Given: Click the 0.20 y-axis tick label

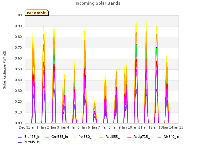Looking at the screenshot, I should pos(18,101).
